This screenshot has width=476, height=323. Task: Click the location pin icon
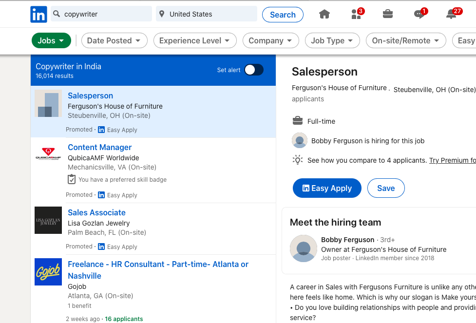coord(162,14)
